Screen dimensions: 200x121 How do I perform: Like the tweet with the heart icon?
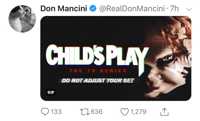click(125, 112)
